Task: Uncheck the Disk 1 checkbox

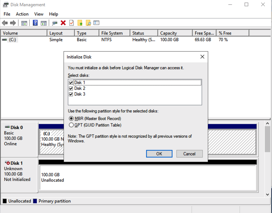Action: (x=71, y=83)
